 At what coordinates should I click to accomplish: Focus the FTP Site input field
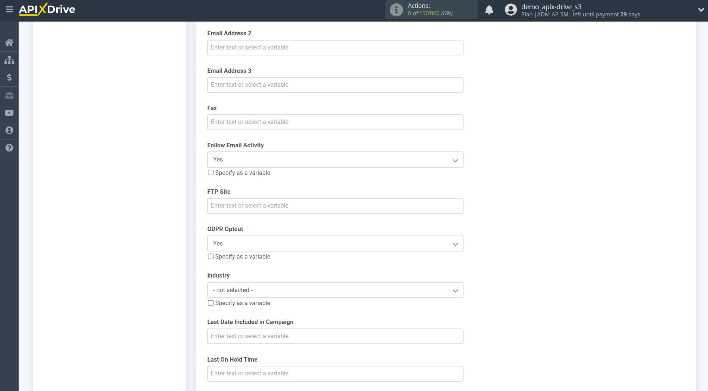click(335, 206)
